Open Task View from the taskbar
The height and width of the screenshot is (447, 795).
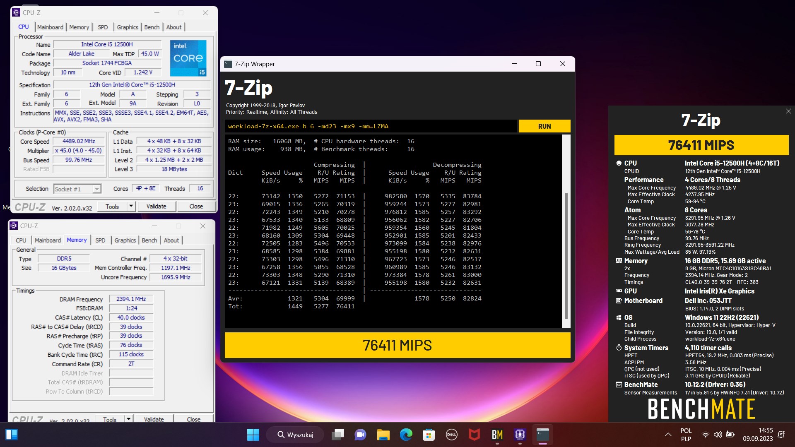click(338, 435)
